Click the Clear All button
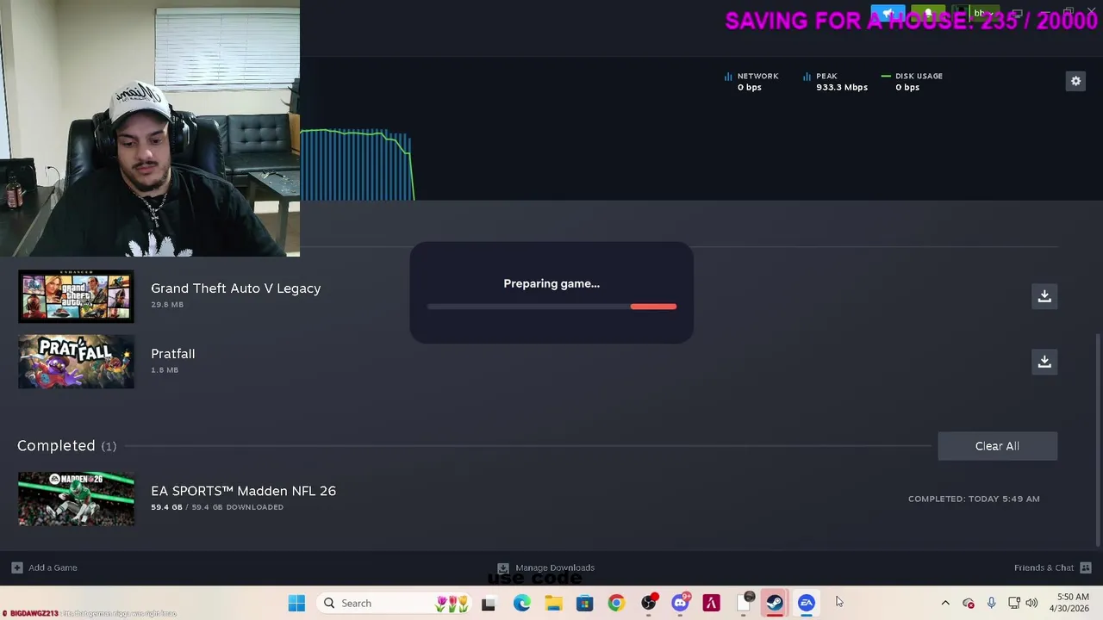1103x620 pixels. coord(997,446)
